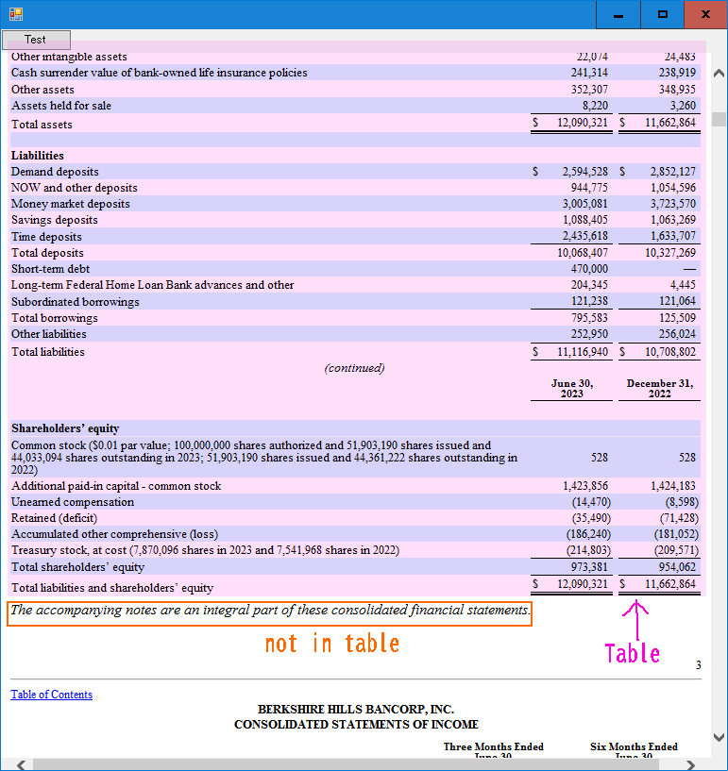Minimize the window

618,14
